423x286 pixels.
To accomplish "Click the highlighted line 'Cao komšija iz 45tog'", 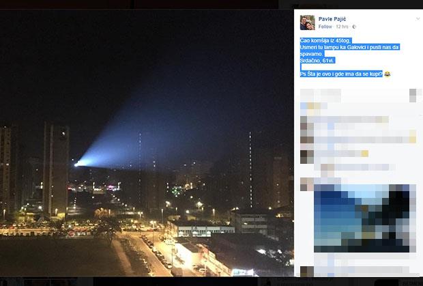I will [x=326, y=40].
